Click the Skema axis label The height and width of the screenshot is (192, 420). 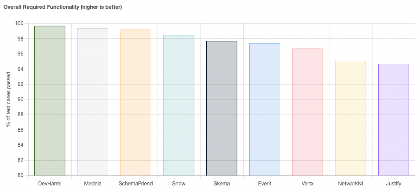222,184
